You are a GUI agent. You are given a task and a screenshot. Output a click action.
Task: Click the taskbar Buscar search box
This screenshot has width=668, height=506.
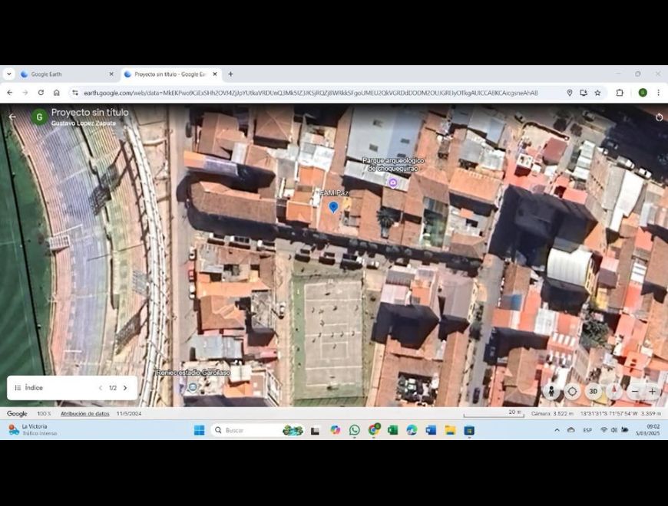click(x=257, y=430)
